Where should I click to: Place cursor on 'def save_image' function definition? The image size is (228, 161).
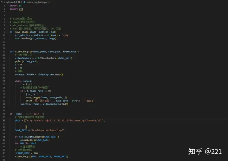(34, 32)
